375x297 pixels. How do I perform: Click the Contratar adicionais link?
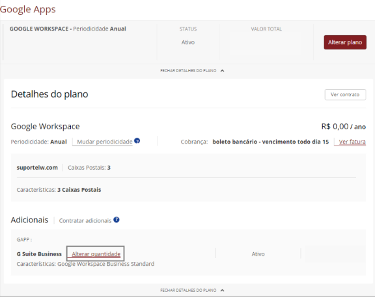tap(85, 220)
